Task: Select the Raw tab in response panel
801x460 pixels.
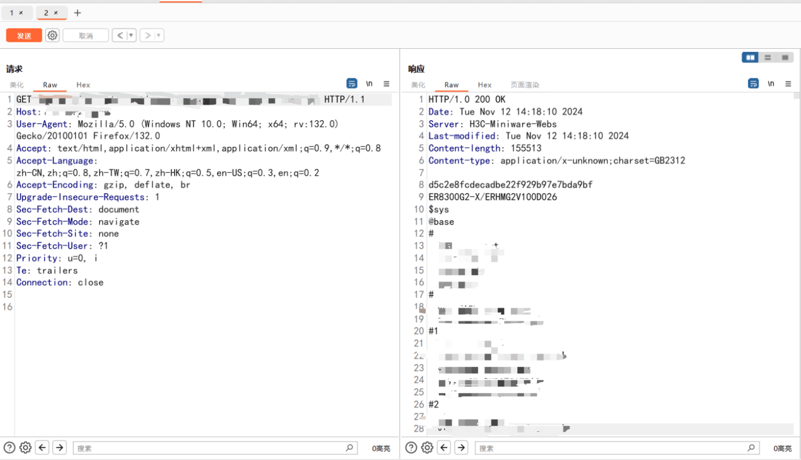Action: 452,85
